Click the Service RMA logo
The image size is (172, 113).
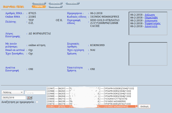click(13, 7)
